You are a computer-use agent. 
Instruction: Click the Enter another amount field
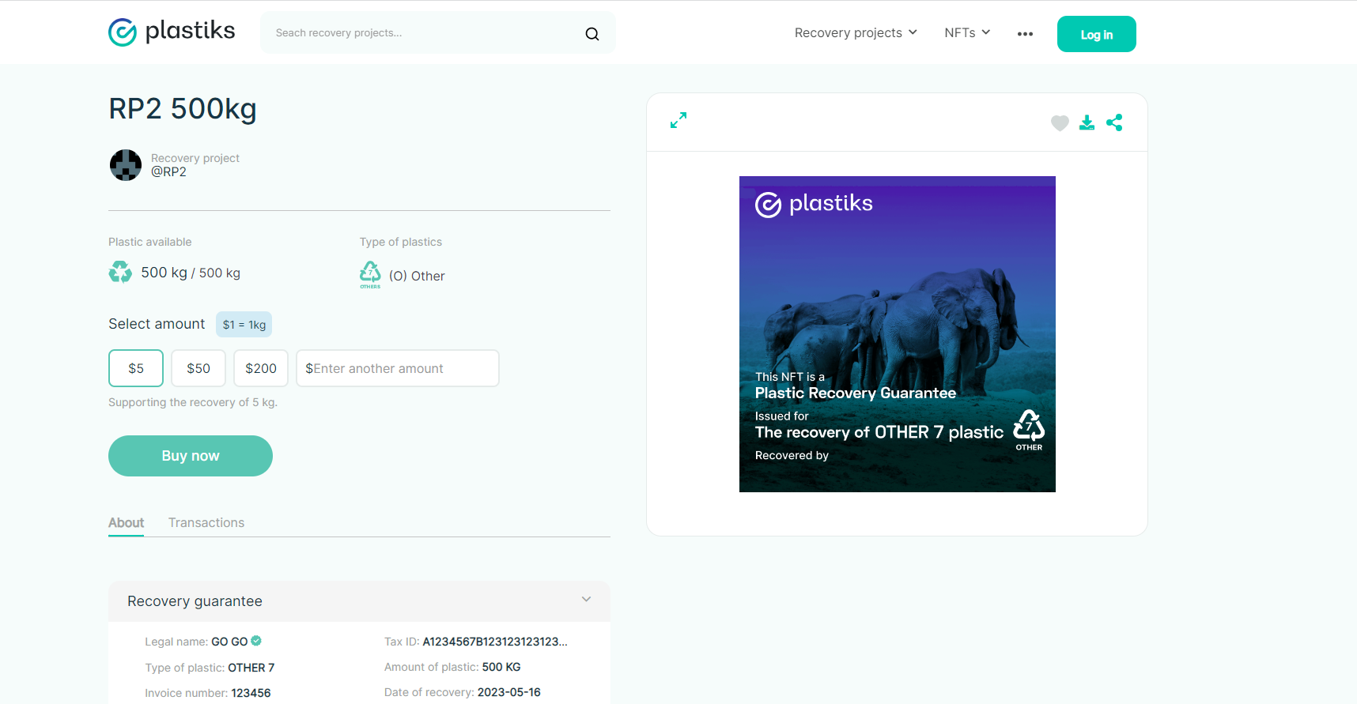[x=398, y=368]
